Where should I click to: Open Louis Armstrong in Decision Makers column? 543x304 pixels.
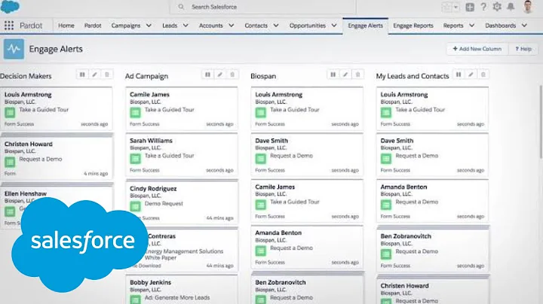[28, 94]
